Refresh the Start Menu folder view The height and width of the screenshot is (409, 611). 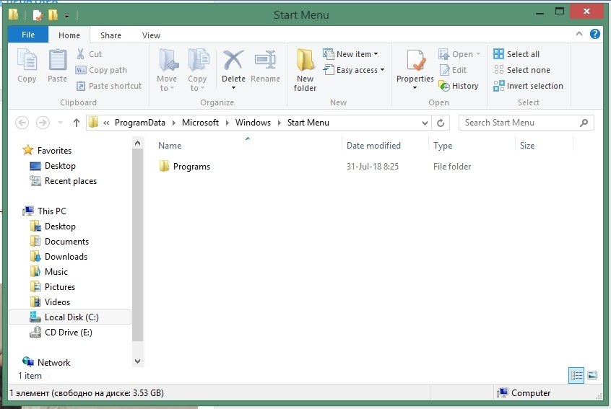(441, 123)
